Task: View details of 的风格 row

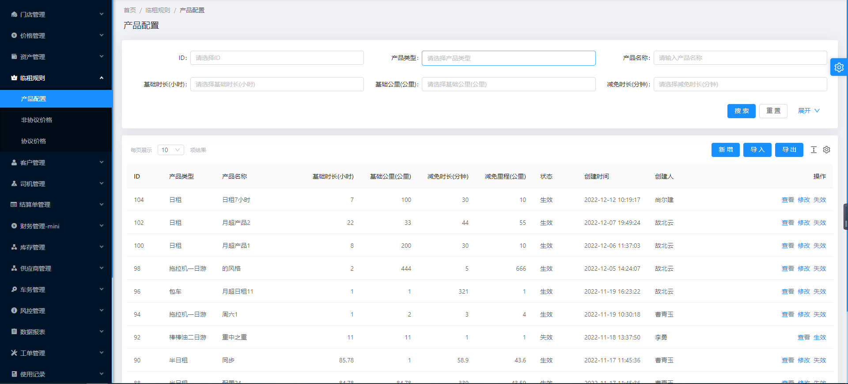Action: (x=787, y=268)
